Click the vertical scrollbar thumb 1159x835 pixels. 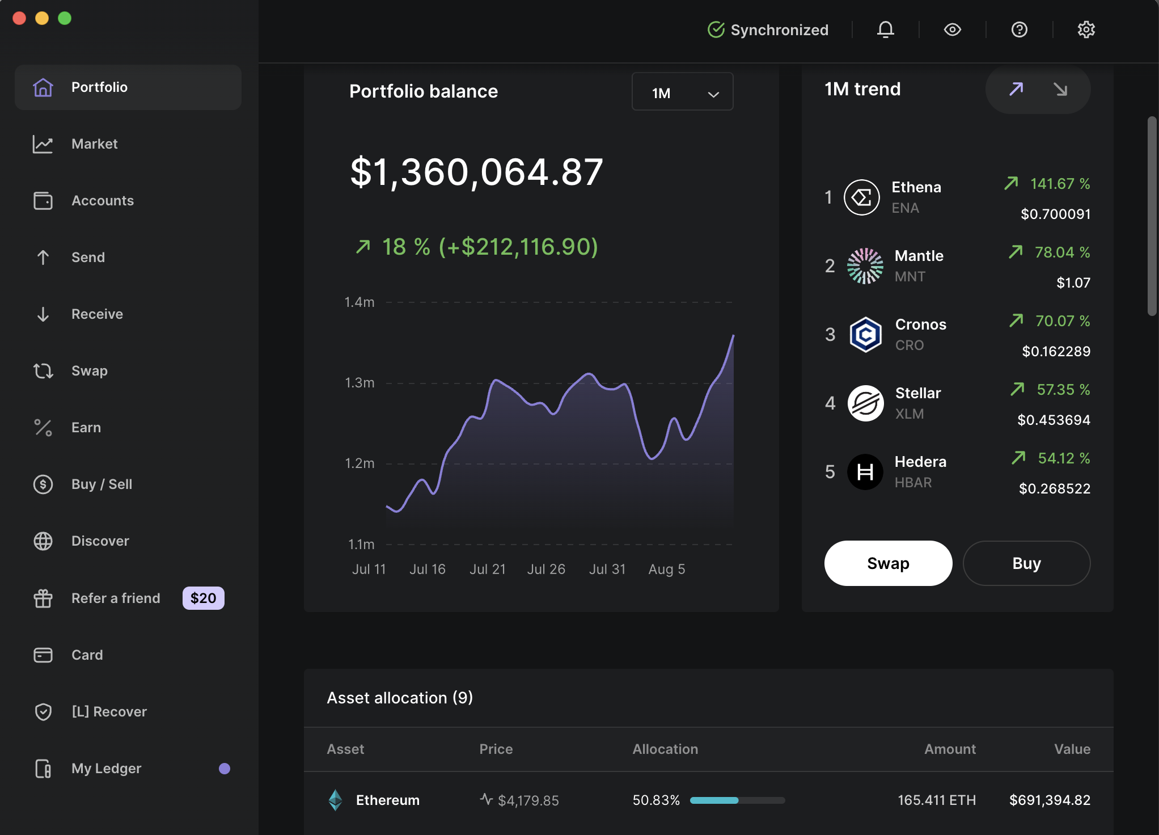point(1152,216)
